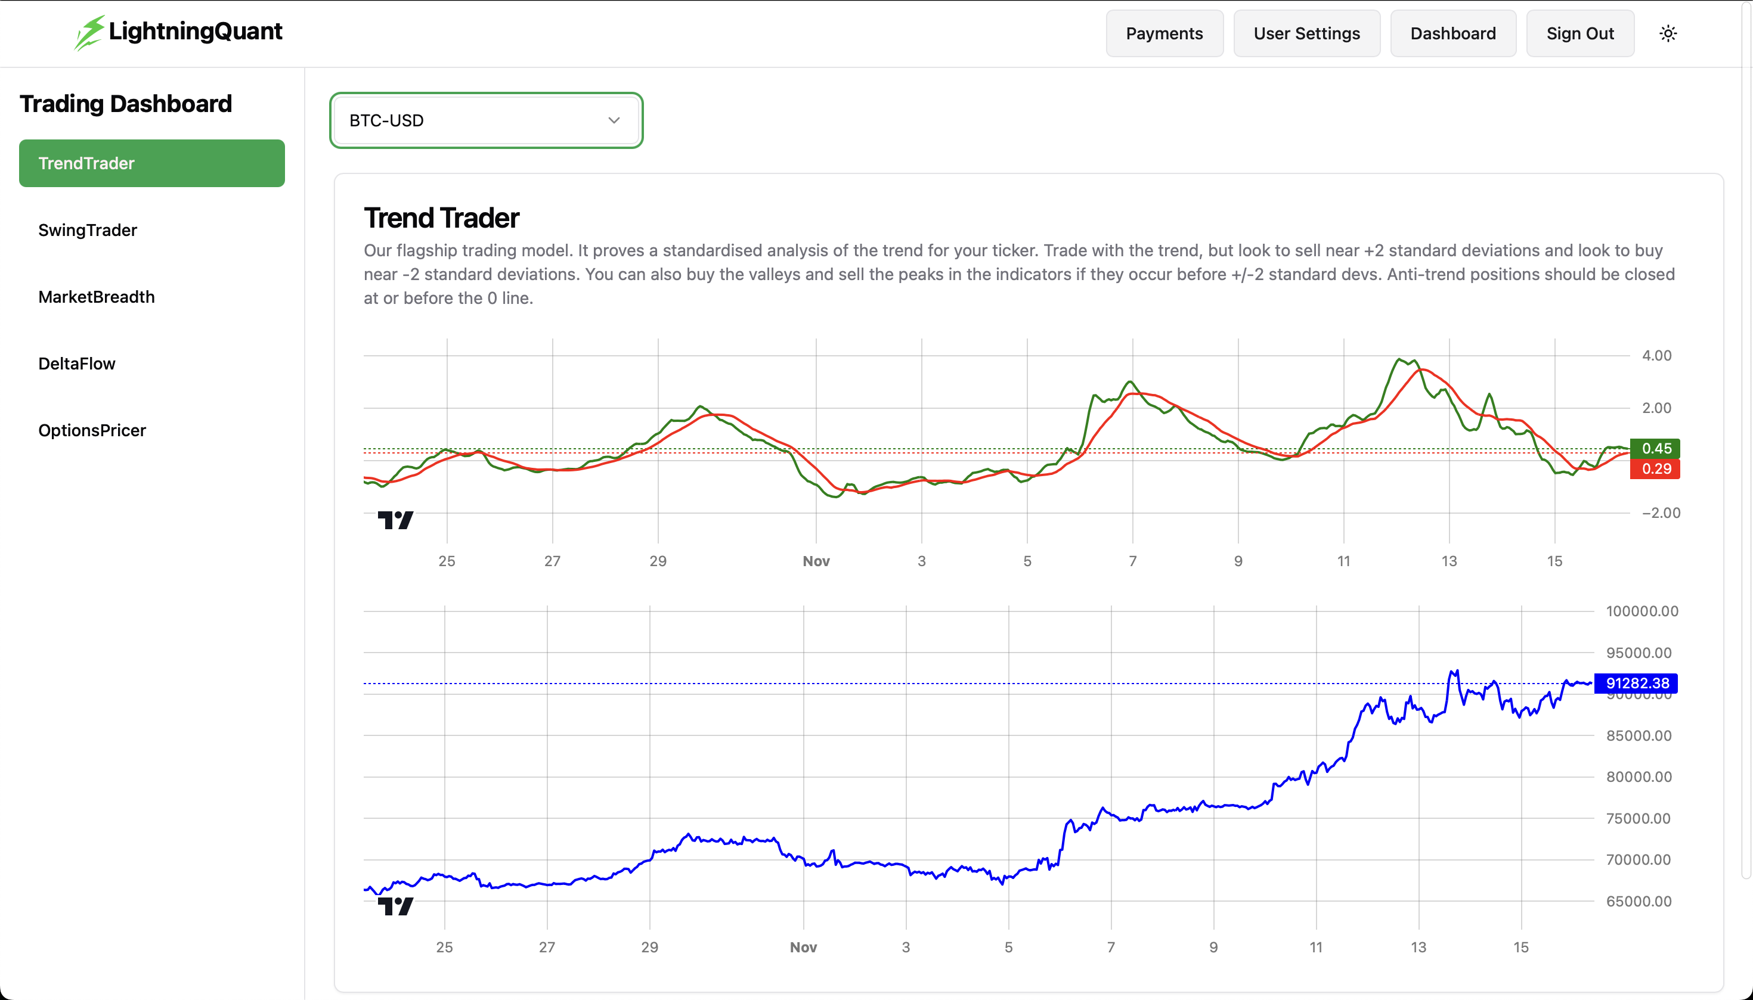Screen dimensions: 1753x1000
Task: Open the TradingView logo on indicator chart
Action: (x=395, y=520)
